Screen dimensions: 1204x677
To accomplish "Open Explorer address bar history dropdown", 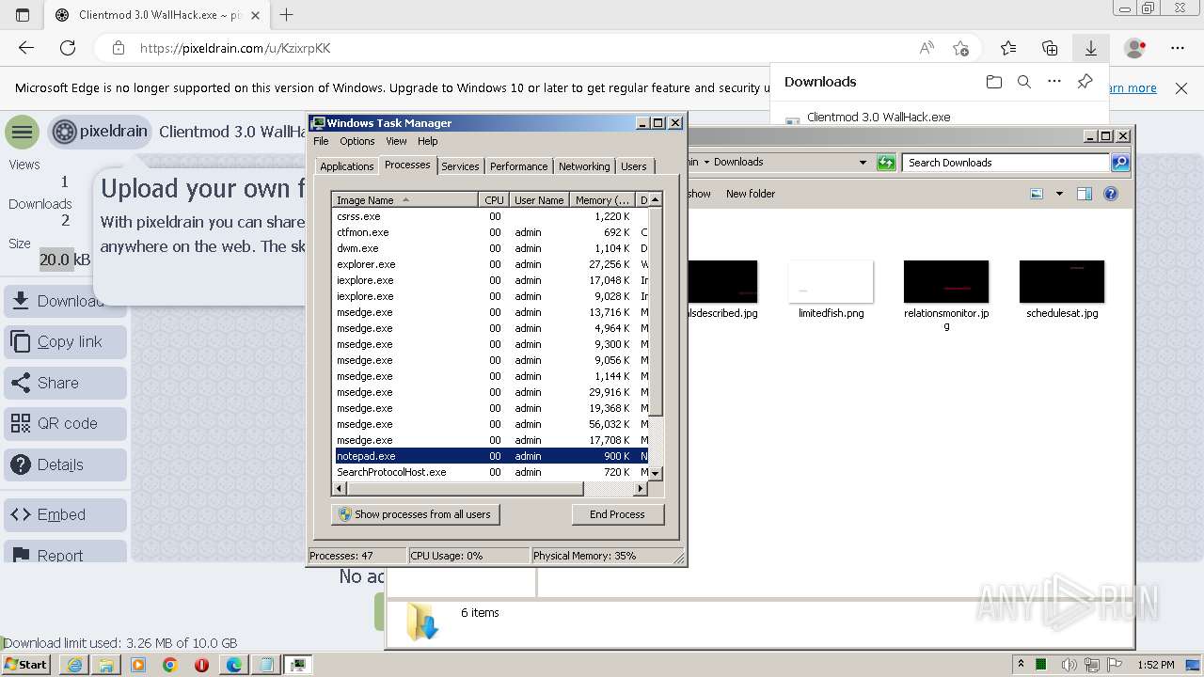I will point(863,163).
